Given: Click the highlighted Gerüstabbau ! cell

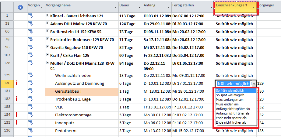Looking at the screenshot, I should pos(82,91).
